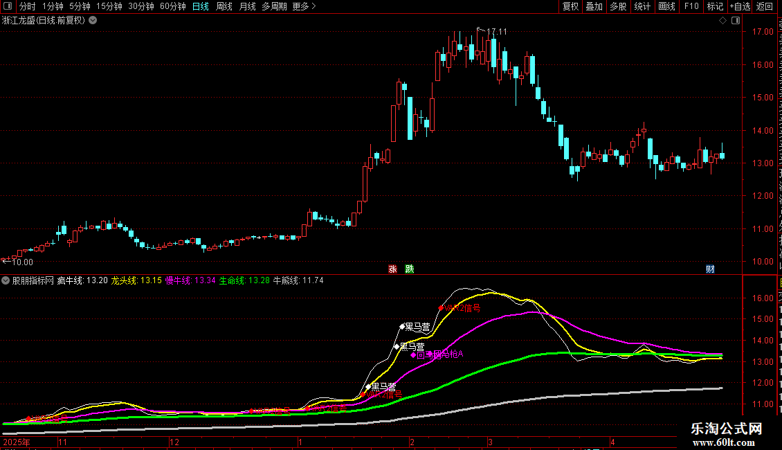Image resolution: width=782 pixels, height=450 pixels.
Task: Click the 16.00 indicator axis label
Action: 763,298
